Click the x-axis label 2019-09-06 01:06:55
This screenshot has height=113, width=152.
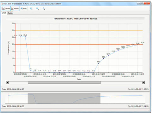tap(137, 74)
